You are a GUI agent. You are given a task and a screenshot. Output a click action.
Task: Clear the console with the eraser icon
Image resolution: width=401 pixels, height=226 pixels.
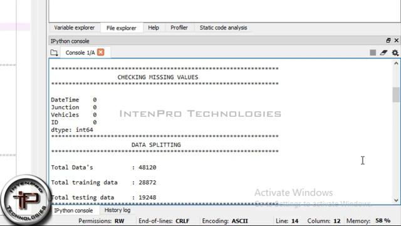[383, 53]
